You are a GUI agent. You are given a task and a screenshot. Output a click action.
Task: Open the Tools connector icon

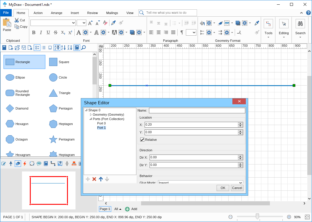point(268,24)
